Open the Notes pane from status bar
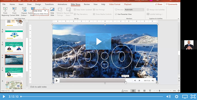Screen dimensions: 197x100 click(x=125, y=91)
